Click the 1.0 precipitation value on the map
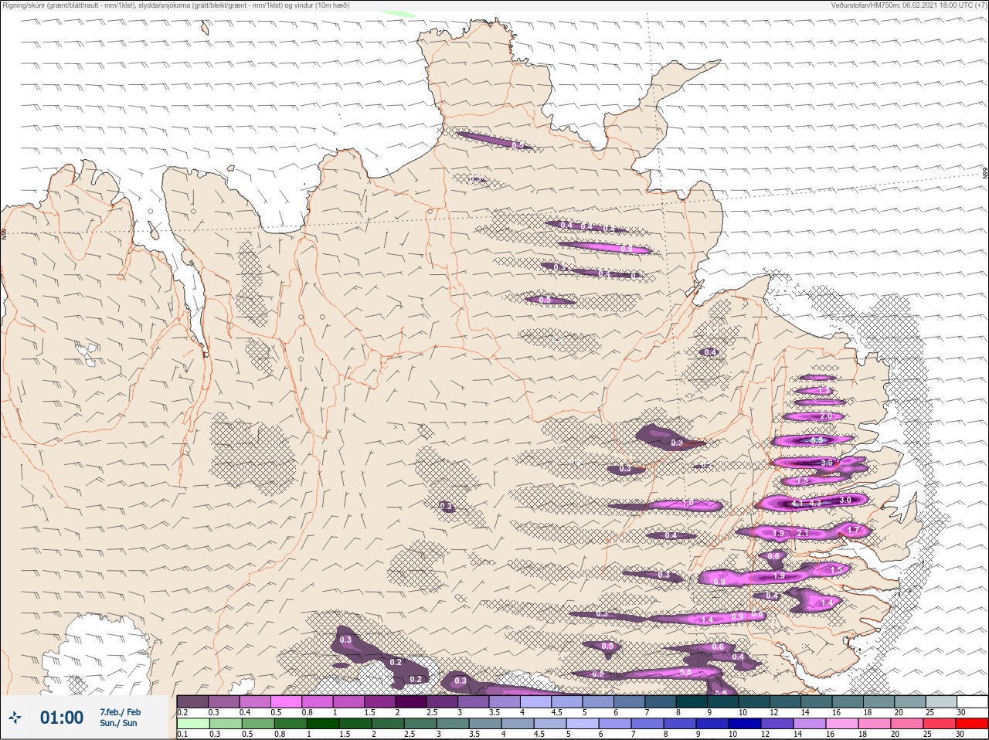This screenshot has height=740, width=989. point(687,503)
